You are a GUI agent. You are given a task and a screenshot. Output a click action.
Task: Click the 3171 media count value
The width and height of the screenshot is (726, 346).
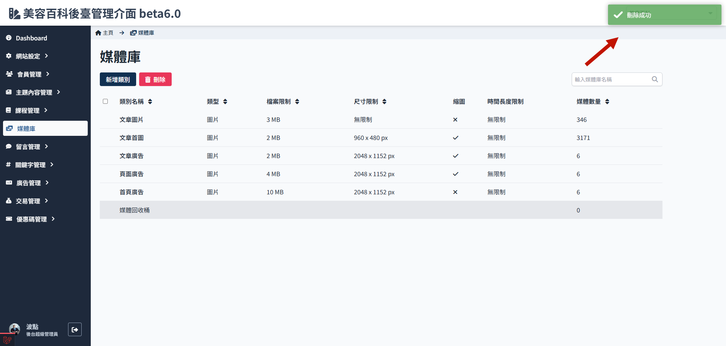(x=583, y=138)
